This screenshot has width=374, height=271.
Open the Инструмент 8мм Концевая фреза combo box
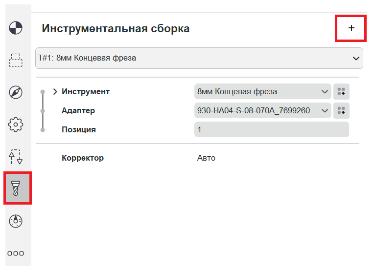[x=262, y=91]
